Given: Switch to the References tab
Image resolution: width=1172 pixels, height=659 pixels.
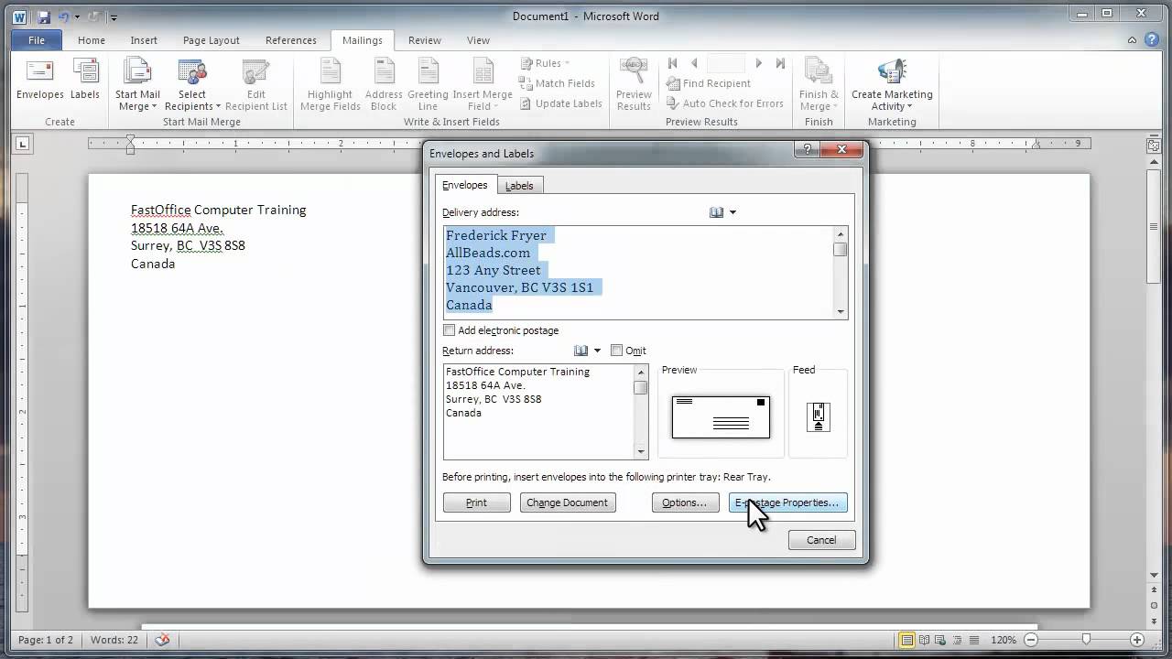Looking at the screenshot, I should 291,40.
